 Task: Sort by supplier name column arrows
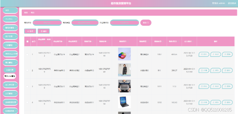click(64, 41)
